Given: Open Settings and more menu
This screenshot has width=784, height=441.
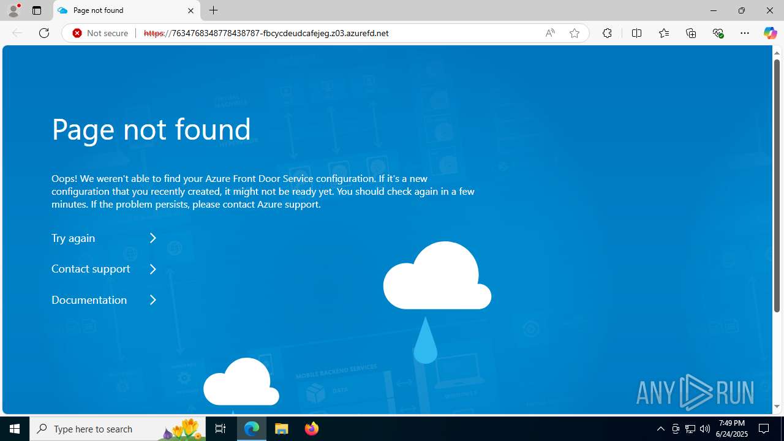Looking at the screenshot, I should point(745,33).
